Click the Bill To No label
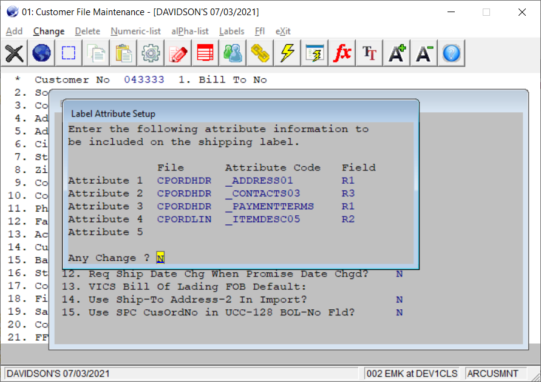Screen dimensions: 541x382 (x=233, y=79)
